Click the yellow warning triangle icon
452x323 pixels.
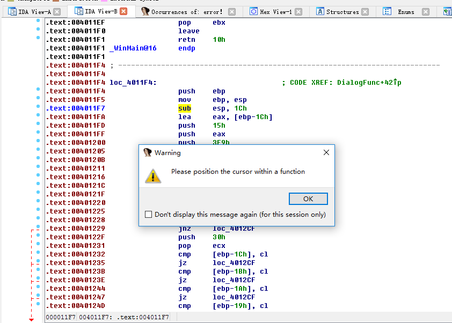[x=153, y=175]
